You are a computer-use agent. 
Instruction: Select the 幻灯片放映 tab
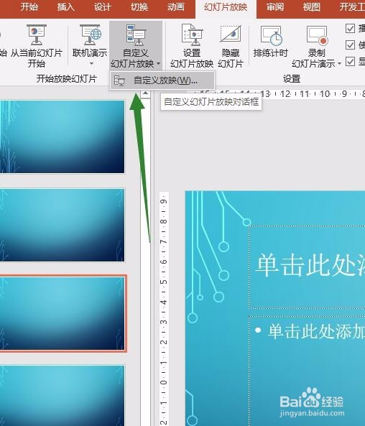click(226, 7)
